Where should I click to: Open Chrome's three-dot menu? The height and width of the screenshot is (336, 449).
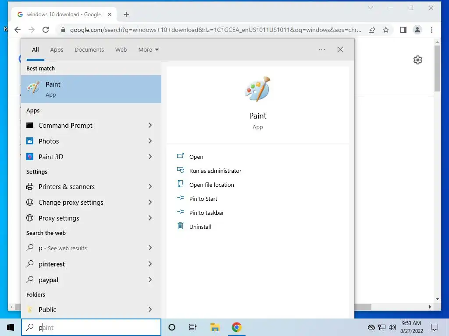[431, 30]
